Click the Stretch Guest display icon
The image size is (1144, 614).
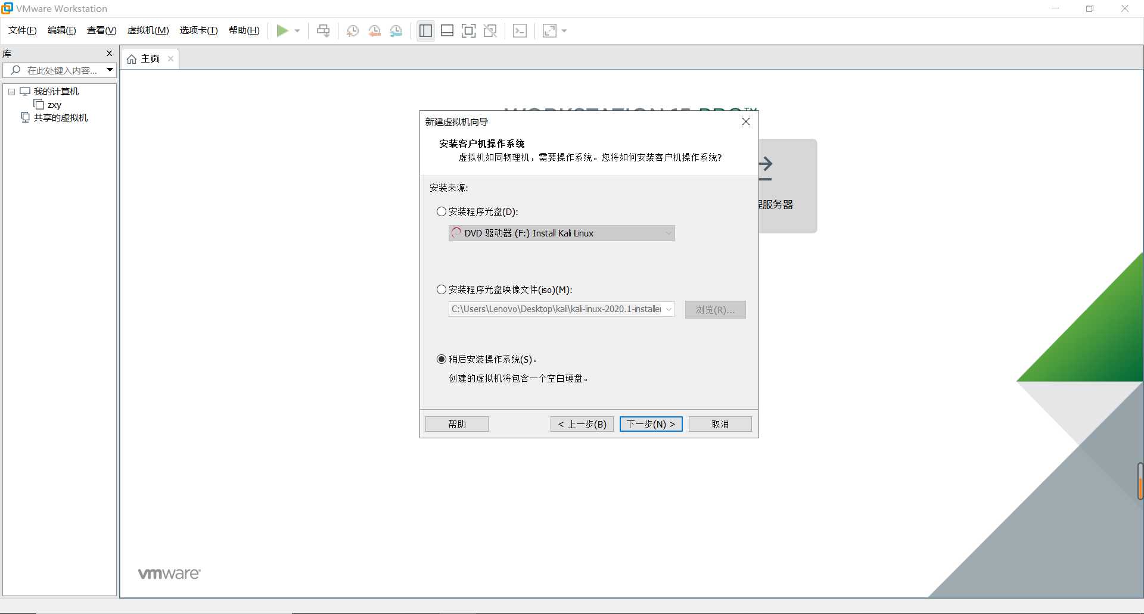(x=549, y=31)
